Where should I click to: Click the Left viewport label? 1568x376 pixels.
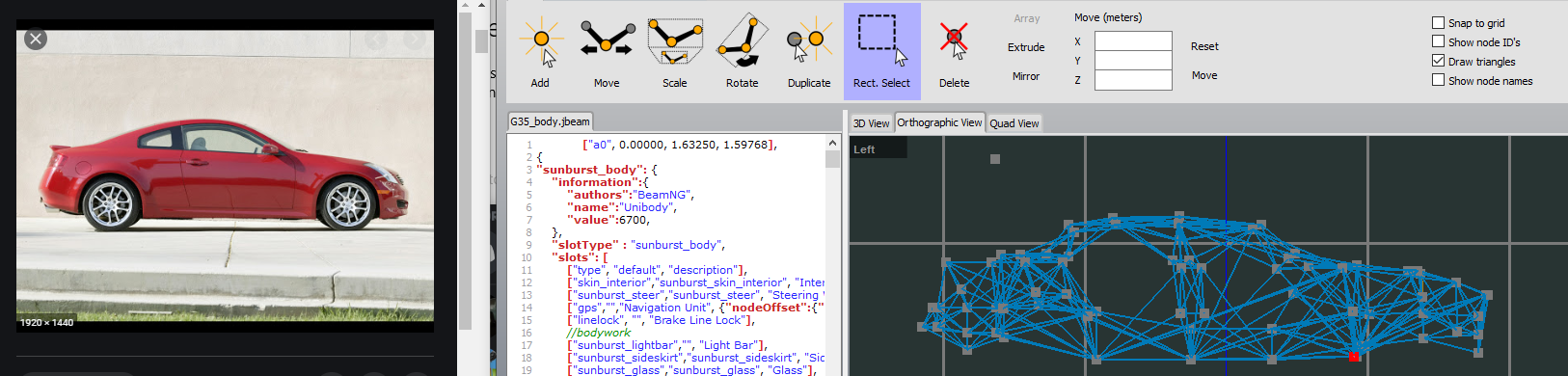[x=864, y=149]
